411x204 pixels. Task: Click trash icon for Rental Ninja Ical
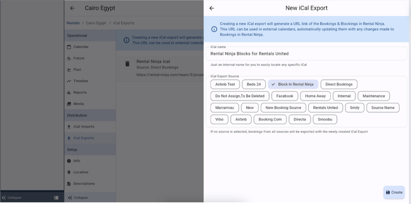click(x=128, y=64)
